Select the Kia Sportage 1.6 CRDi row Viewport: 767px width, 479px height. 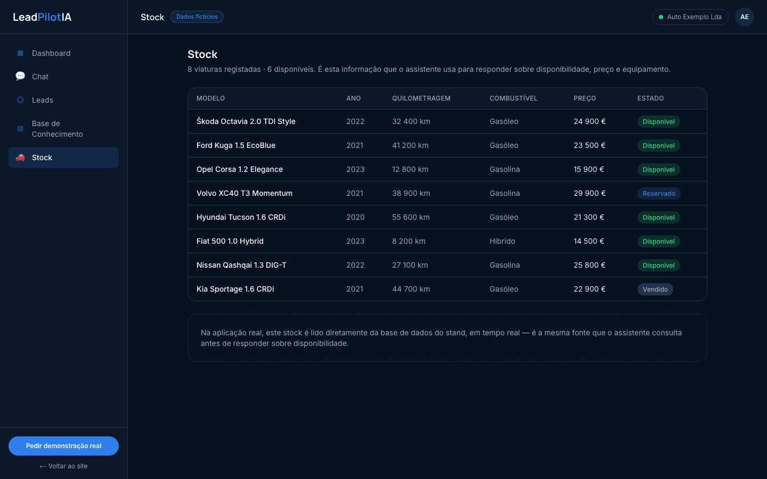pyautogui.click(x=447, y=289)
